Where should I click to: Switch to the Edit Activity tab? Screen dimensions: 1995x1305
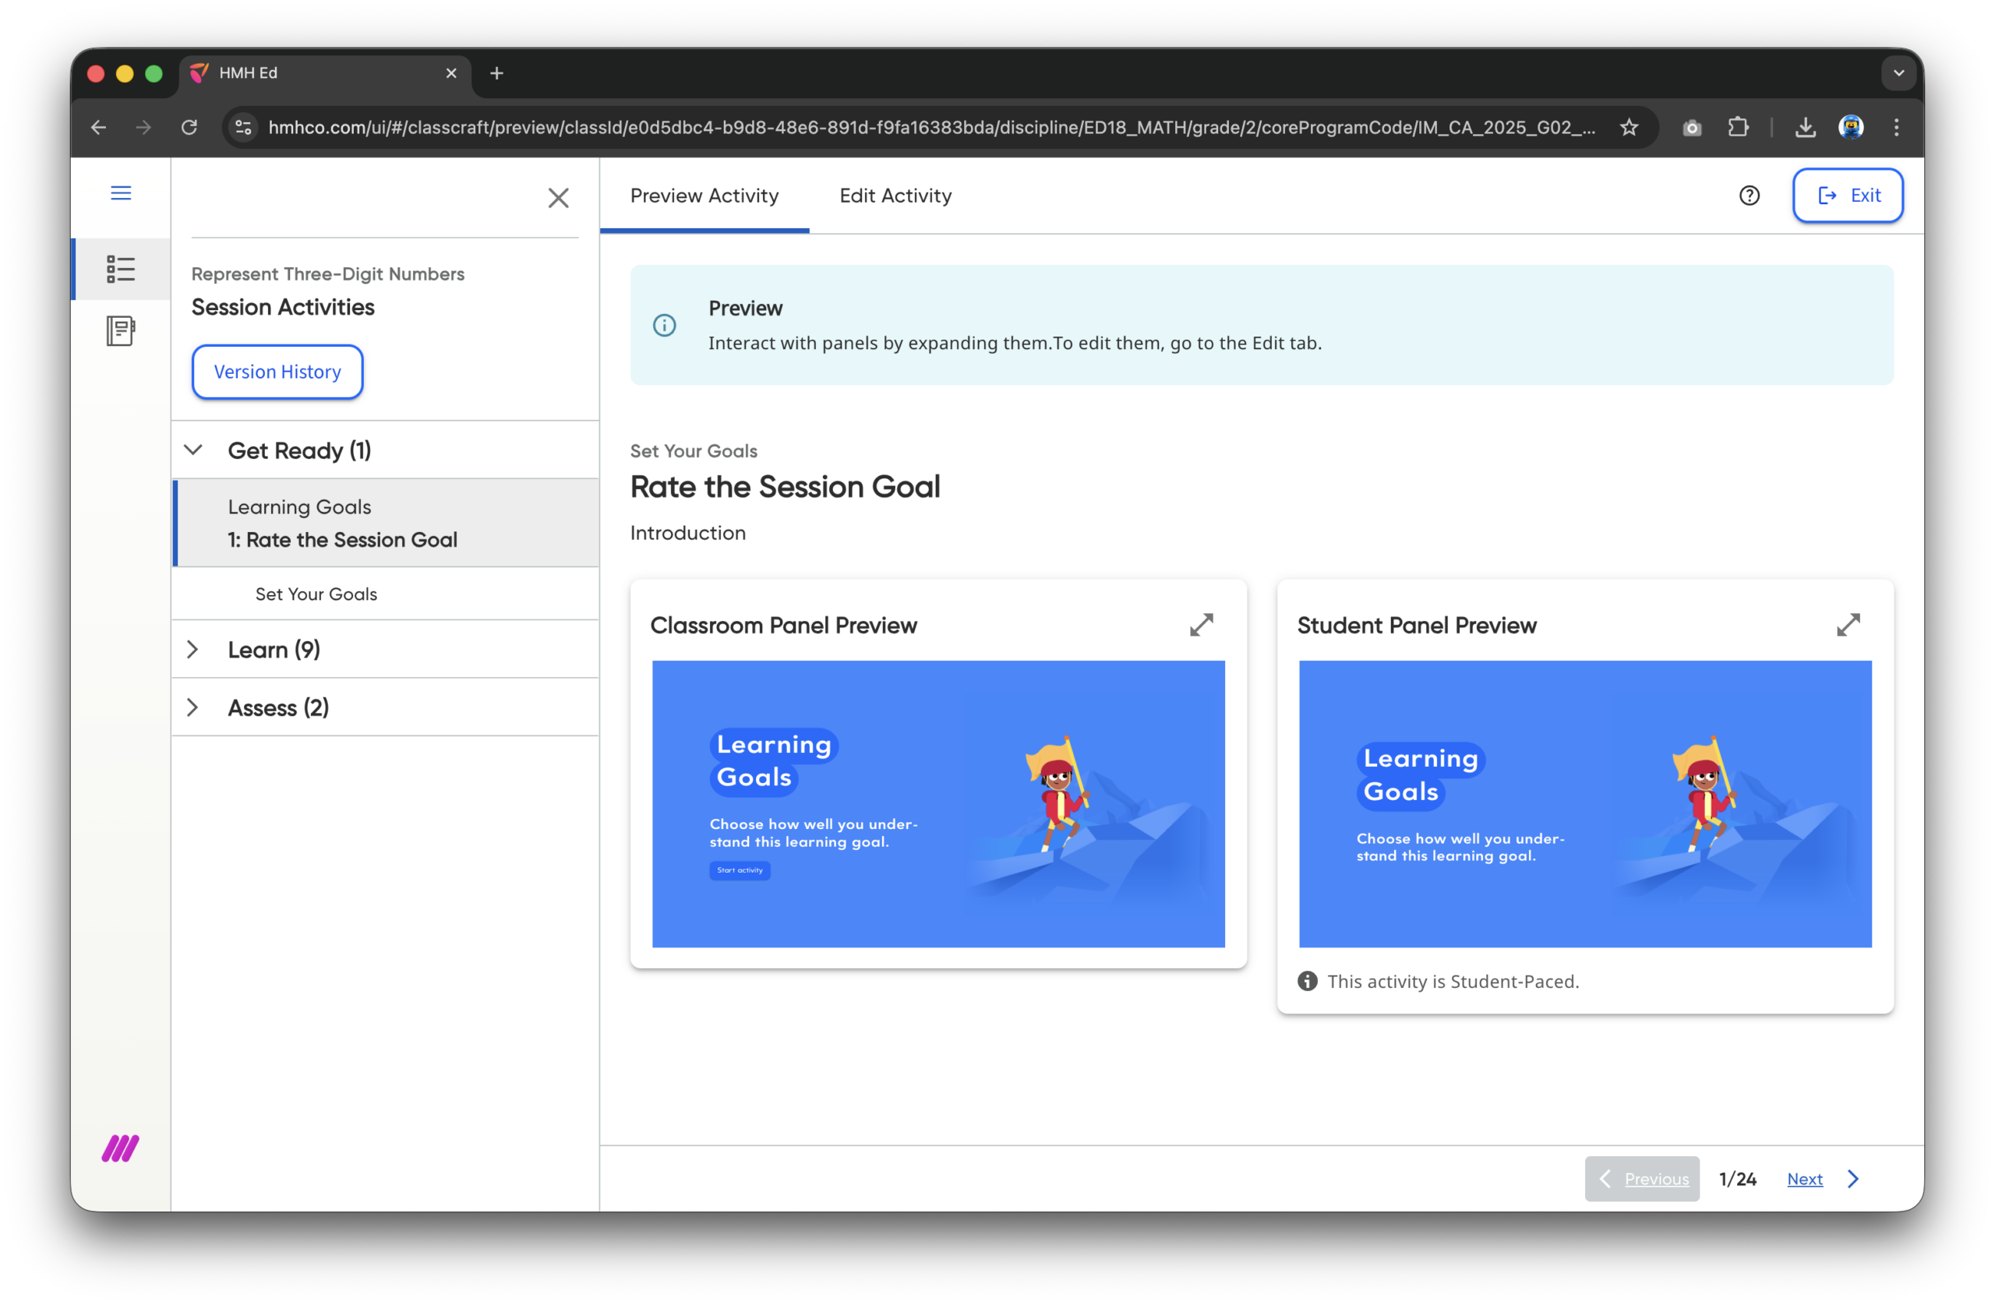point(895,196)
